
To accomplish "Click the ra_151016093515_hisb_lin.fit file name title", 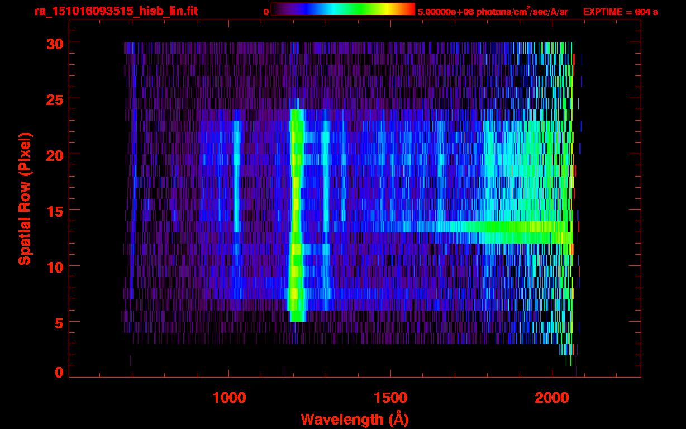I will point(116,11).
